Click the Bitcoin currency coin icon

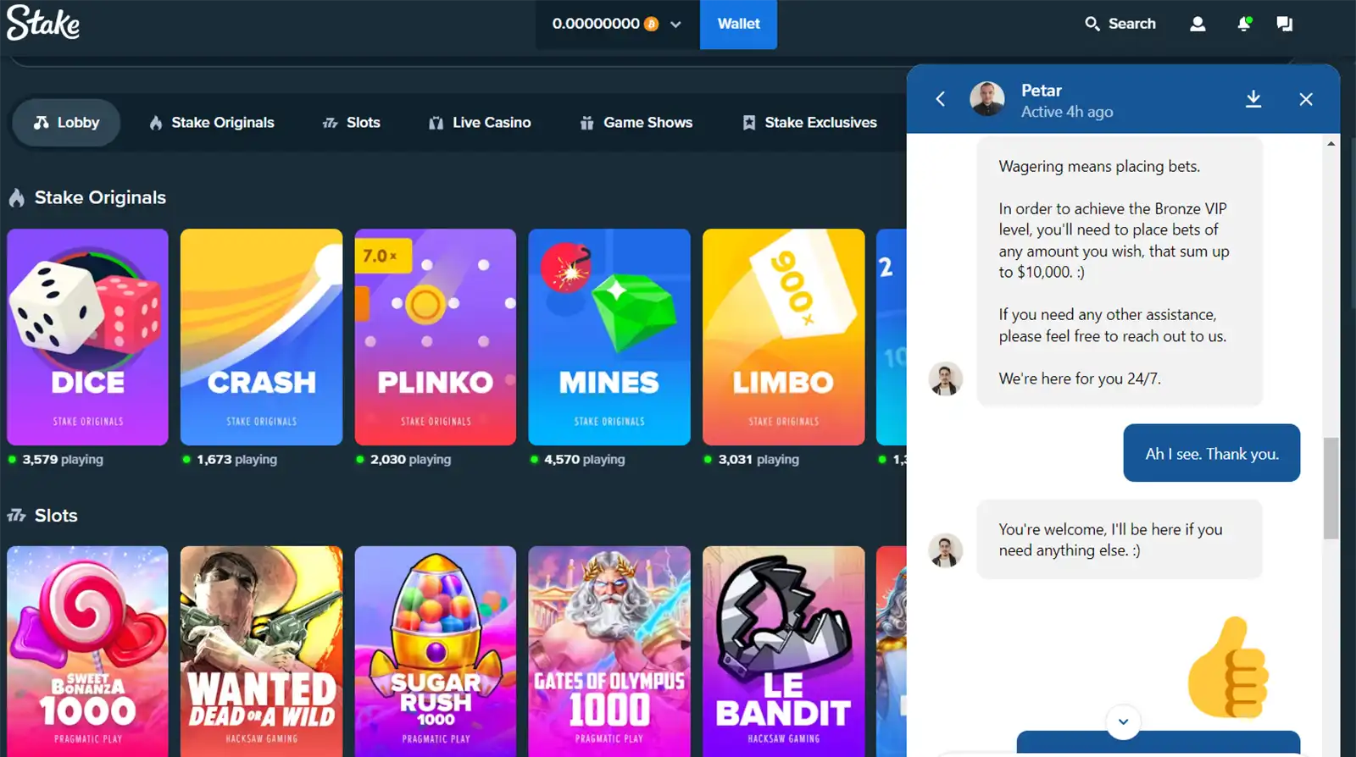click(x=651, y=24)
